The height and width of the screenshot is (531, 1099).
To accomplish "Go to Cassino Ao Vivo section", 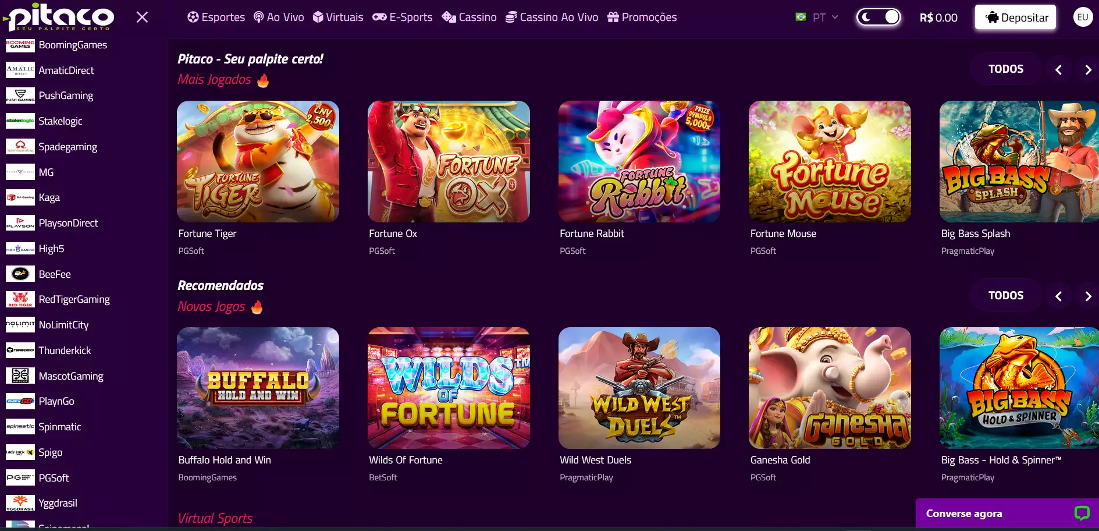I will [x=552, y=17].
